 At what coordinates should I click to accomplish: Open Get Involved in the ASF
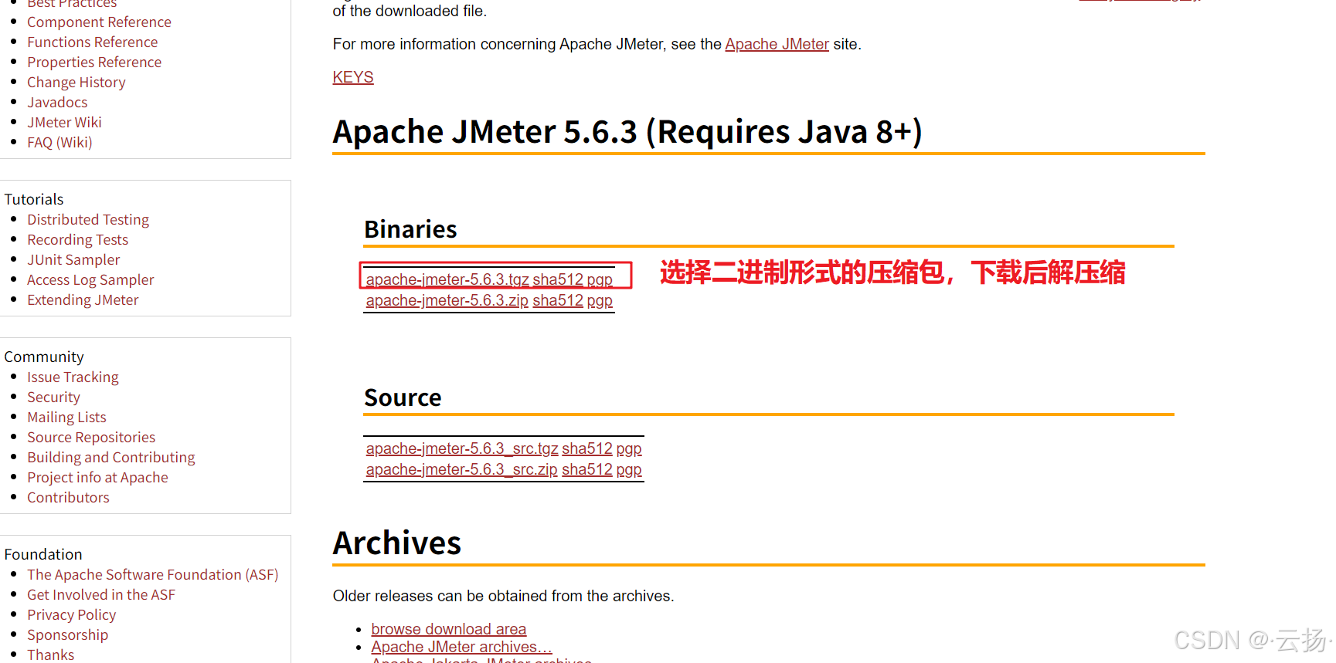point(101,595)
